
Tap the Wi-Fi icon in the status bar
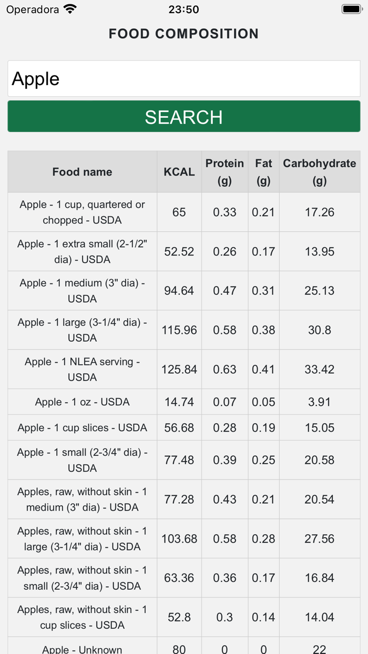69,8
